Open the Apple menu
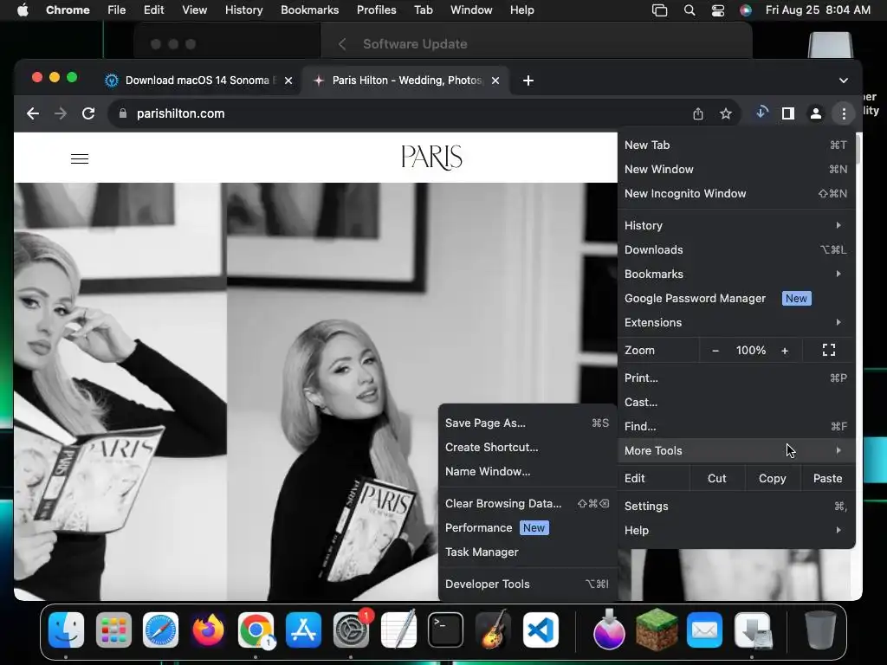The width and height of the screenshot is (887, 665). click(x=23, y=10)
